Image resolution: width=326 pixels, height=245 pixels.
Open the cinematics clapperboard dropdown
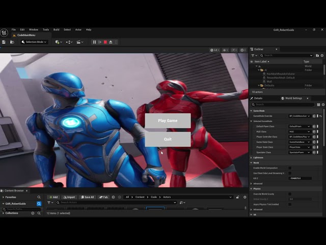[80, 42]
